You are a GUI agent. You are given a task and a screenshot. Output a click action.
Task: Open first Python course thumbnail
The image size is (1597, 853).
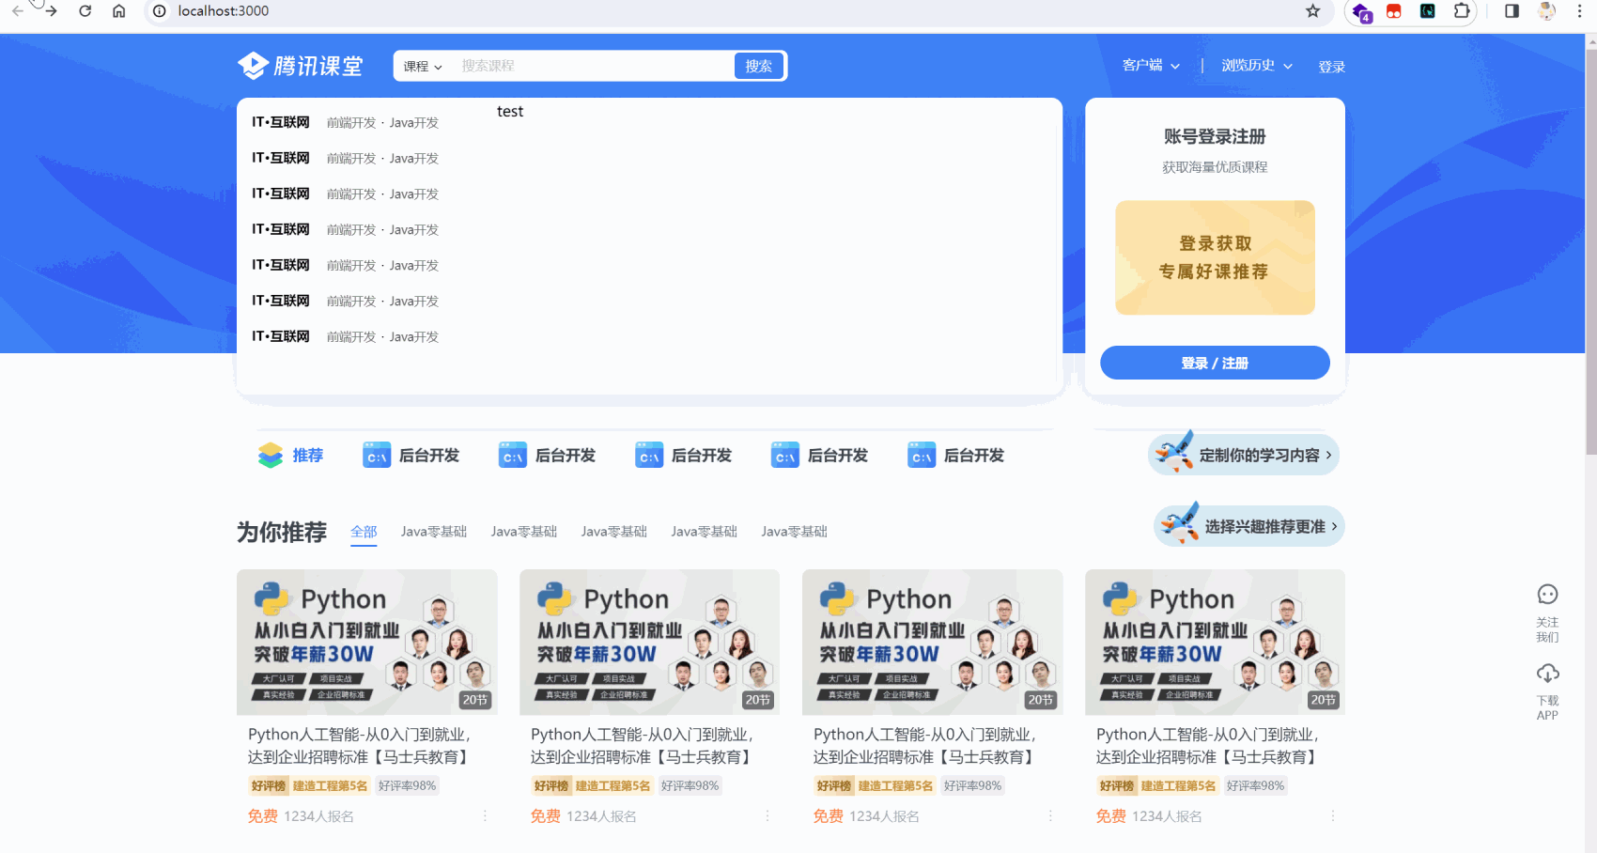(x=367, y=642)
